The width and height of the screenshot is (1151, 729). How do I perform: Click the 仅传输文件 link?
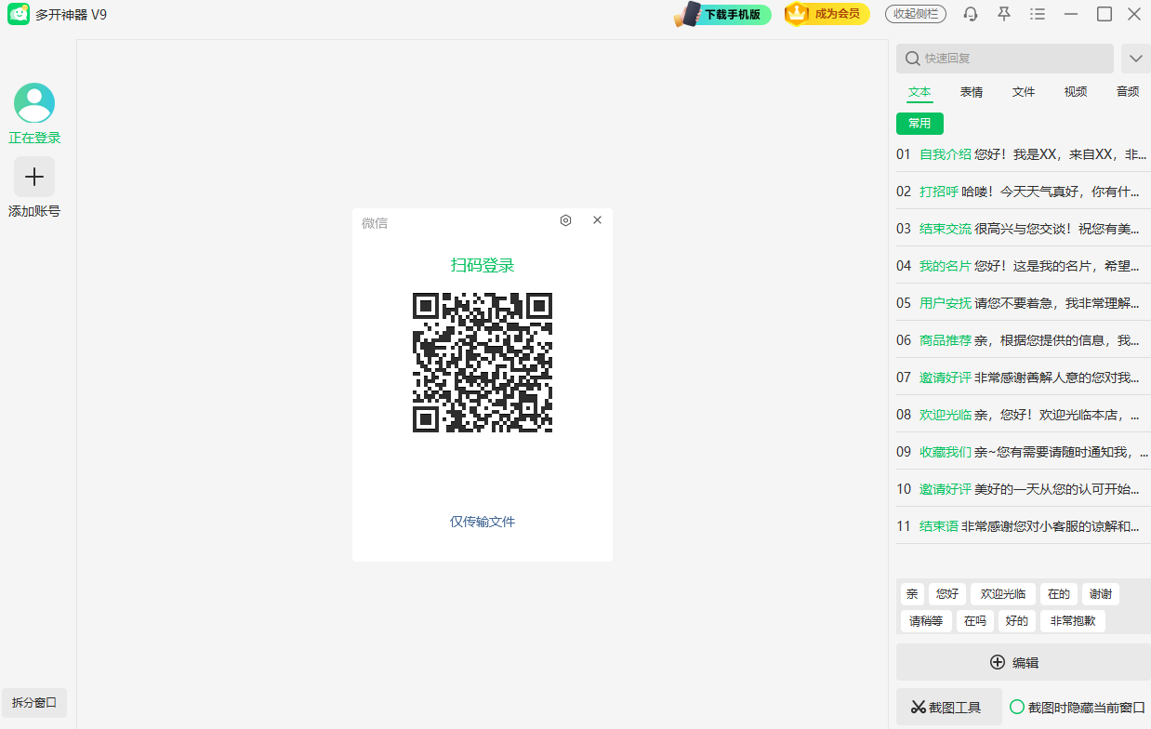click(x=483, y=522)
